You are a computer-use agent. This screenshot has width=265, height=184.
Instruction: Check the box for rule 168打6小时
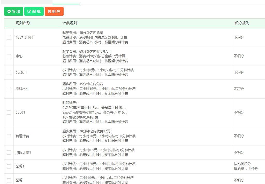pyautogui.click(x=9, y=38)
